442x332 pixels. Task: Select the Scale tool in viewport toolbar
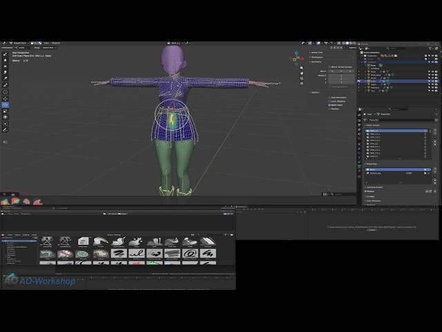(5, 111)
